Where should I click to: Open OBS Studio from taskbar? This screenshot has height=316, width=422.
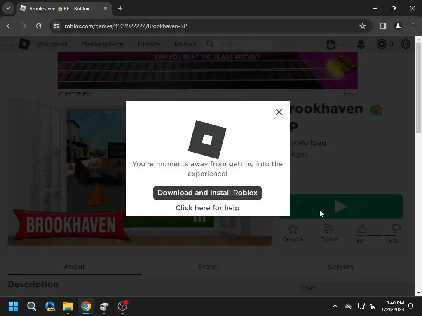click(x=122, y=306)
